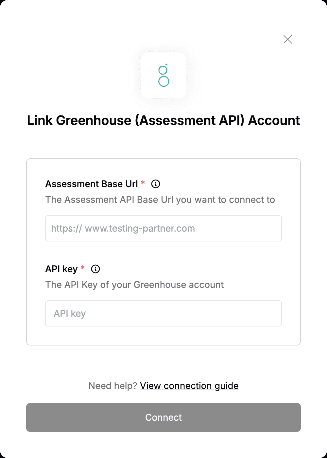The width and height of the screenshot is (327, 458).
Task: Click the word Greenhouse in the dialog title
Action: point(94,120)
